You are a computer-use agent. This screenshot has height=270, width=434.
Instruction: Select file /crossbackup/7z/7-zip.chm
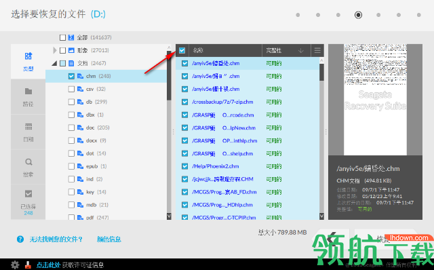(x=222, y=102)
